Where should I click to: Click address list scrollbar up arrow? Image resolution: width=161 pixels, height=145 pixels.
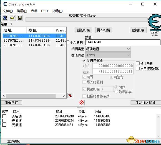coord(159,117)
